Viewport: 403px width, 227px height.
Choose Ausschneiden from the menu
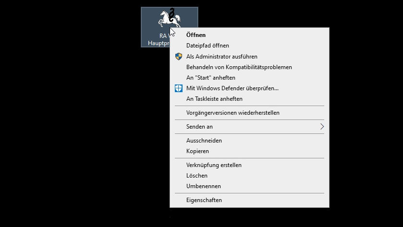click(204, 141)
